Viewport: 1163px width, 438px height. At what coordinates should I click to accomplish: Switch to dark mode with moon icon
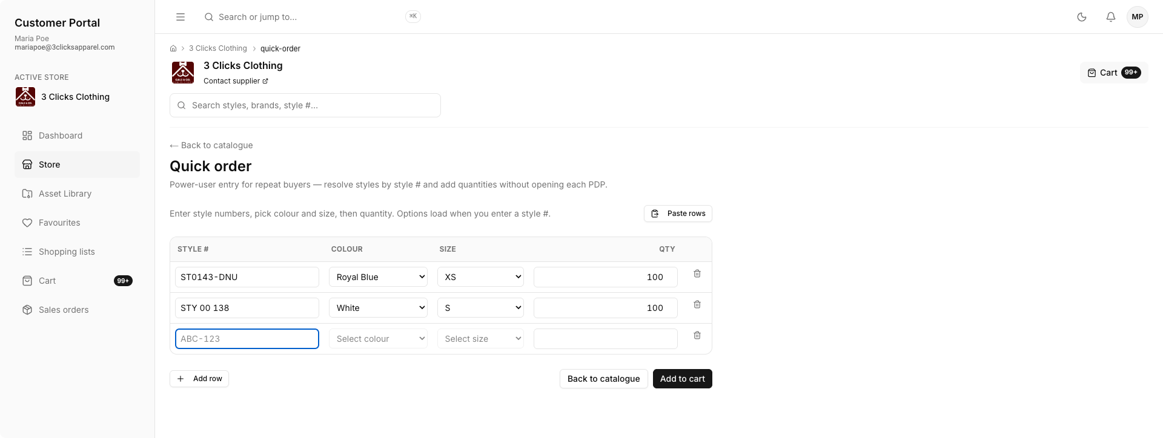[1082, 17]
